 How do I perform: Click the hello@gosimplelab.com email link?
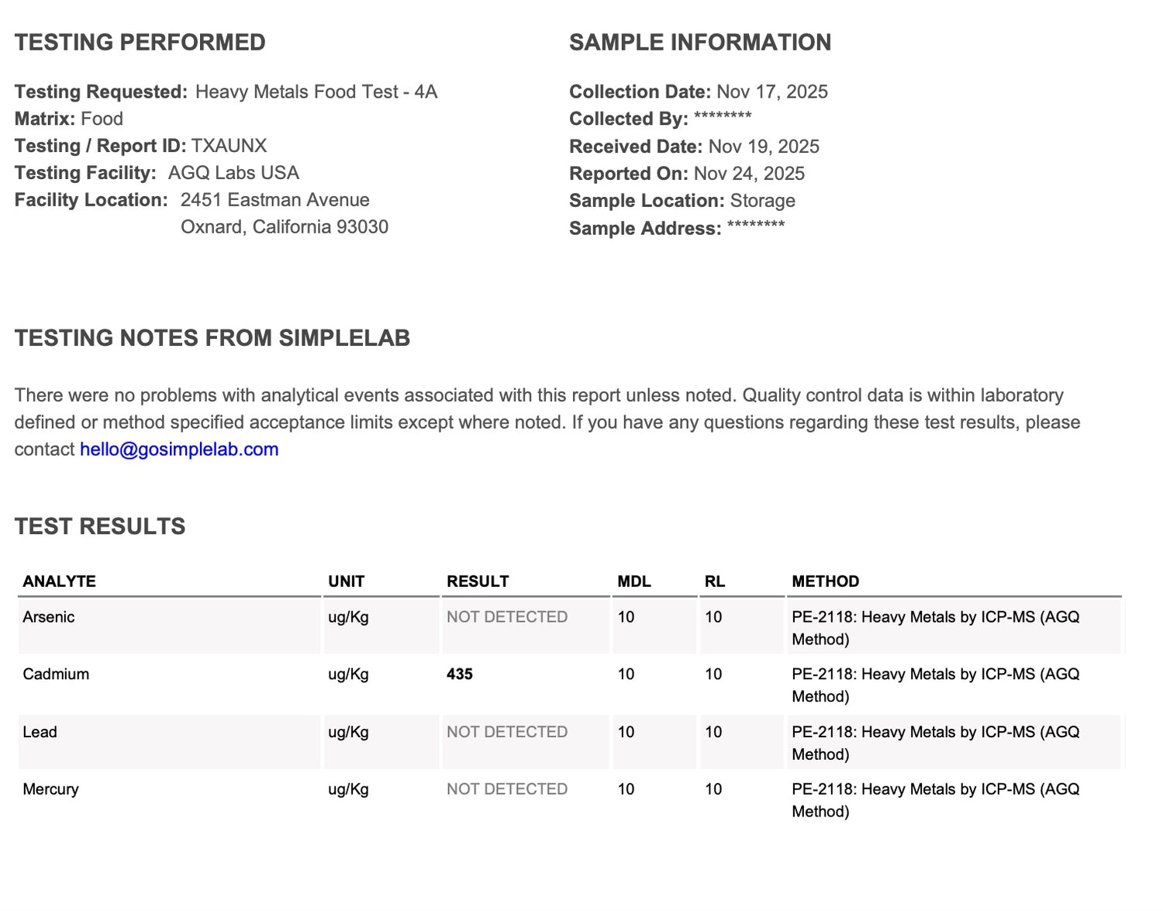[x=179, y=450]
